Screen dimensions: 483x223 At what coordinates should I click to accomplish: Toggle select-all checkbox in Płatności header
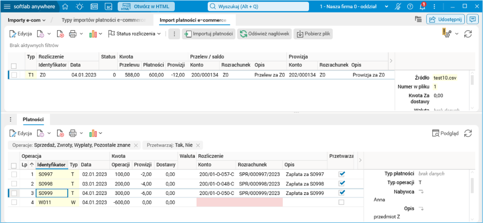(14, 165)
